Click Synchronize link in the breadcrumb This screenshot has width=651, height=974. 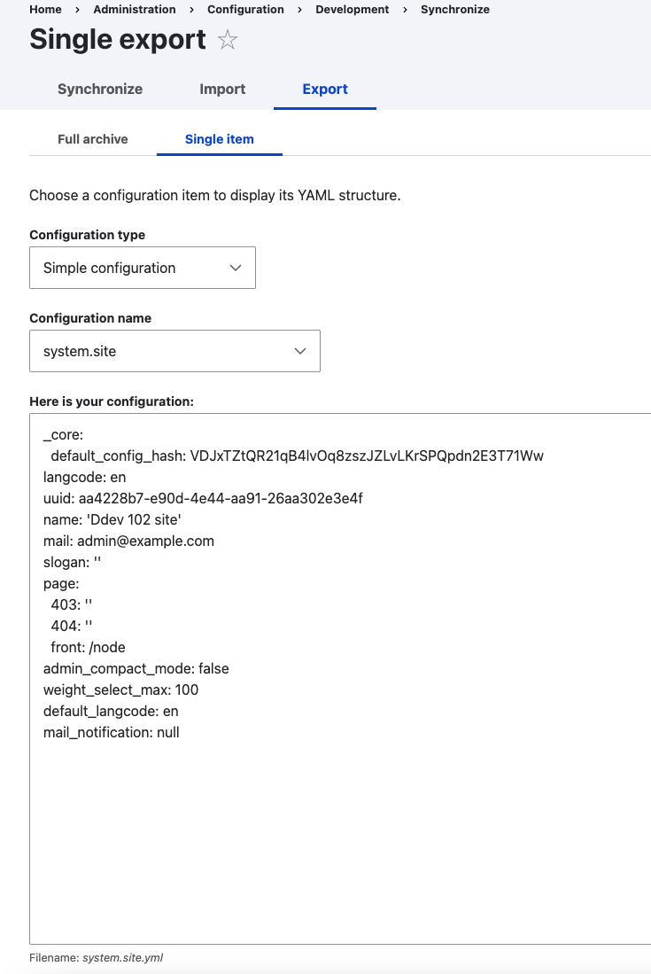coord(455,10)
